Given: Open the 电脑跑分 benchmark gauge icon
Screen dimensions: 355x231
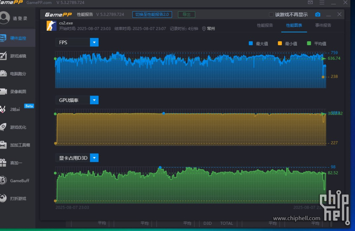Looking at the screenshot, I should [x=3, y=74].
